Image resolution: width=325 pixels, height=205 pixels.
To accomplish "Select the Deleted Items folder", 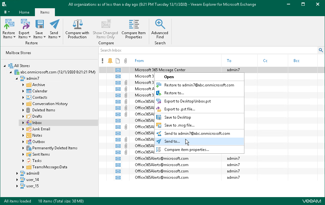I will point(43,110).
